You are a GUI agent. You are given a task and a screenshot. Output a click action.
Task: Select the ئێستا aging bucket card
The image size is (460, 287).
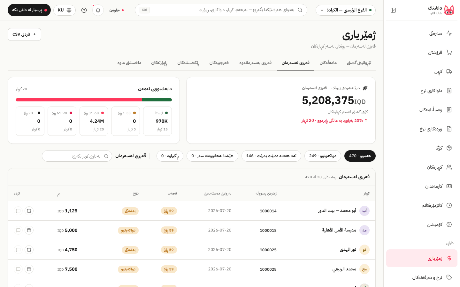tap(157, 121)
